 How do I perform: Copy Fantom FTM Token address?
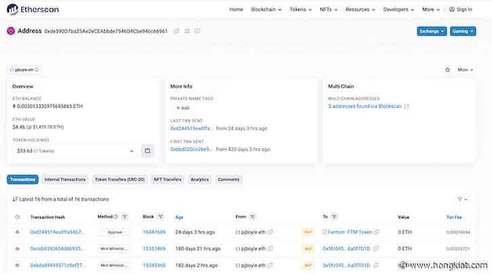pos(377,232)
